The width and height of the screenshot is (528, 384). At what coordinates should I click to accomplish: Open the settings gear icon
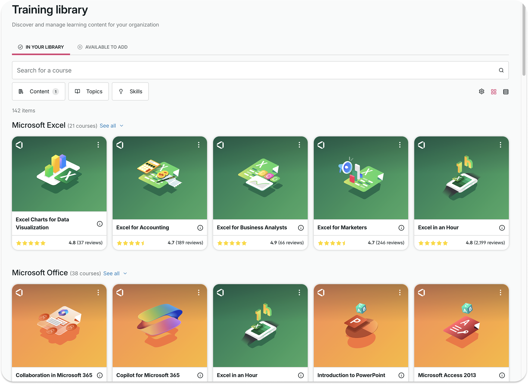481,91
